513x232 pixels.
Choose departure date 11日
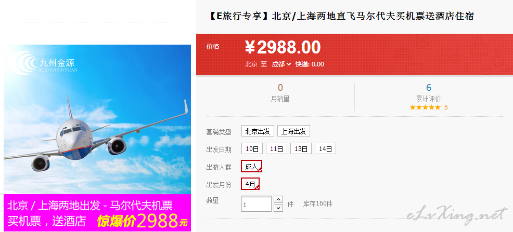point(276,149)
